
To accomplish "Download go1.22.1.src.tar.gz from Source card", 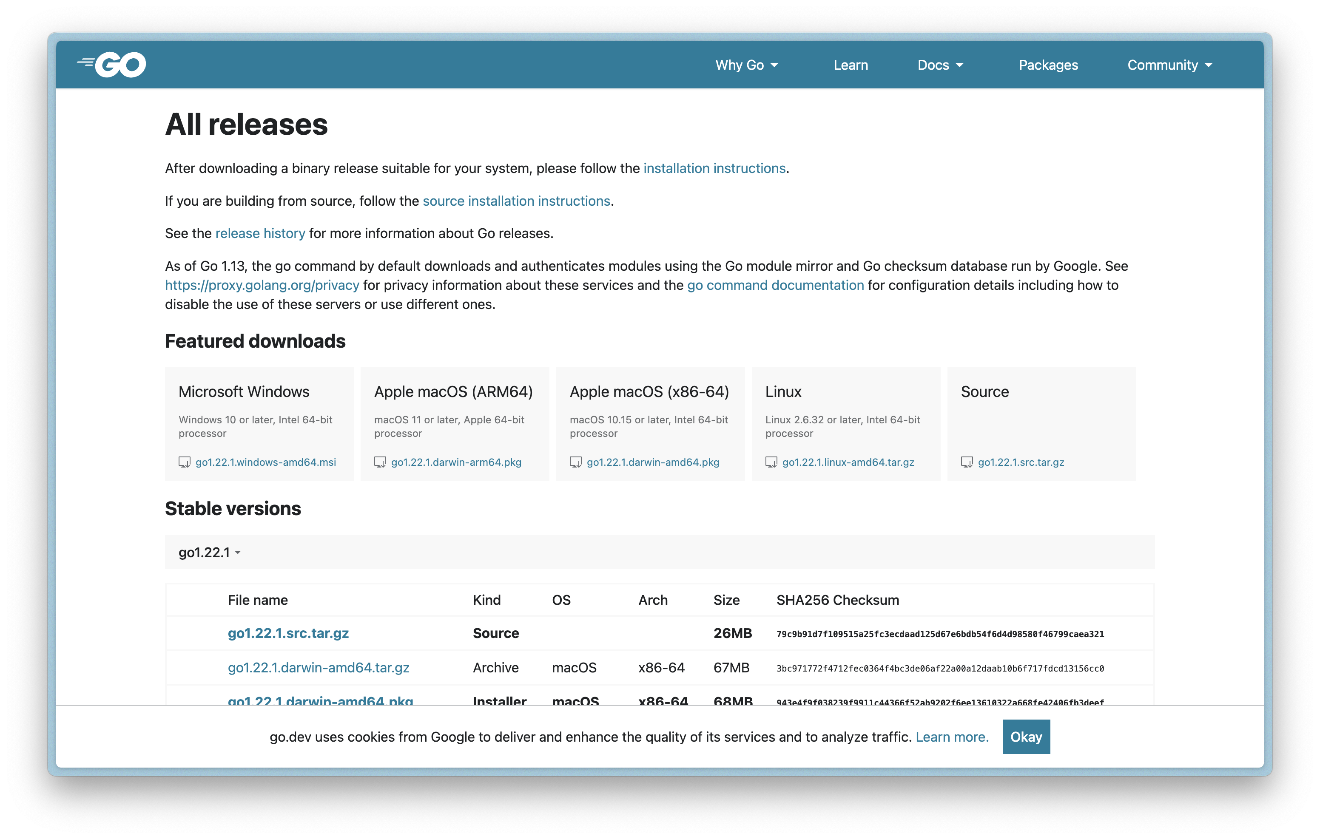I will (1021, 462).
